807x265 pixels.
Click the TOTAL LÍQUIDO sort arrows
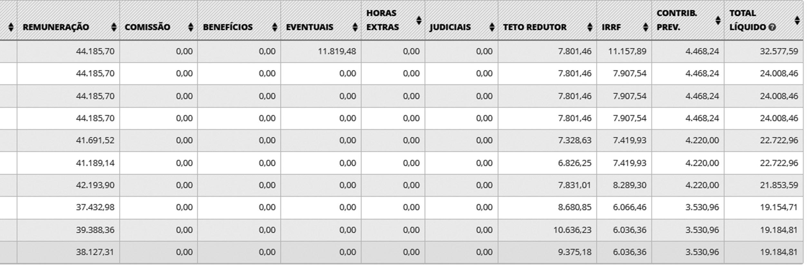coord(797,20)
